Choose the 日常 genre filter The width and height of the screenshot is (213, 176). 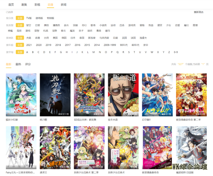pos(38,25)
